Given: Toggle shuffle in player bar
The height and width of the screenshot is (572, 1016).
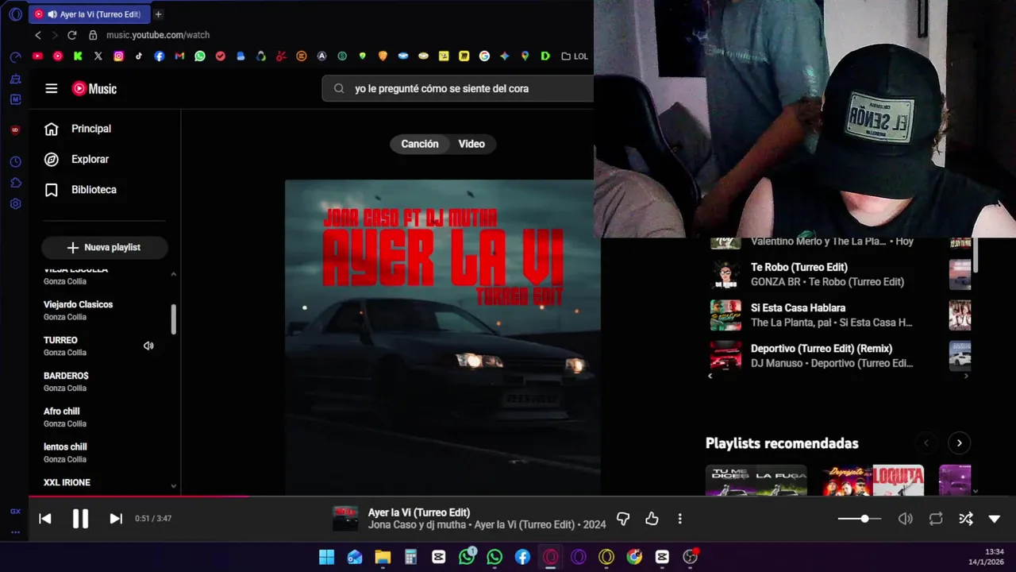Looking at the screenshot, I should tap(965, 519).
